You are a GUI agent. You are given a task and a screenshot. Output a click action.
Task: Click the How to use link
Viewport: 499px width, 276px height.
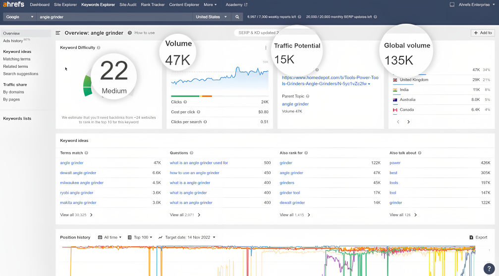click(145, 33)
